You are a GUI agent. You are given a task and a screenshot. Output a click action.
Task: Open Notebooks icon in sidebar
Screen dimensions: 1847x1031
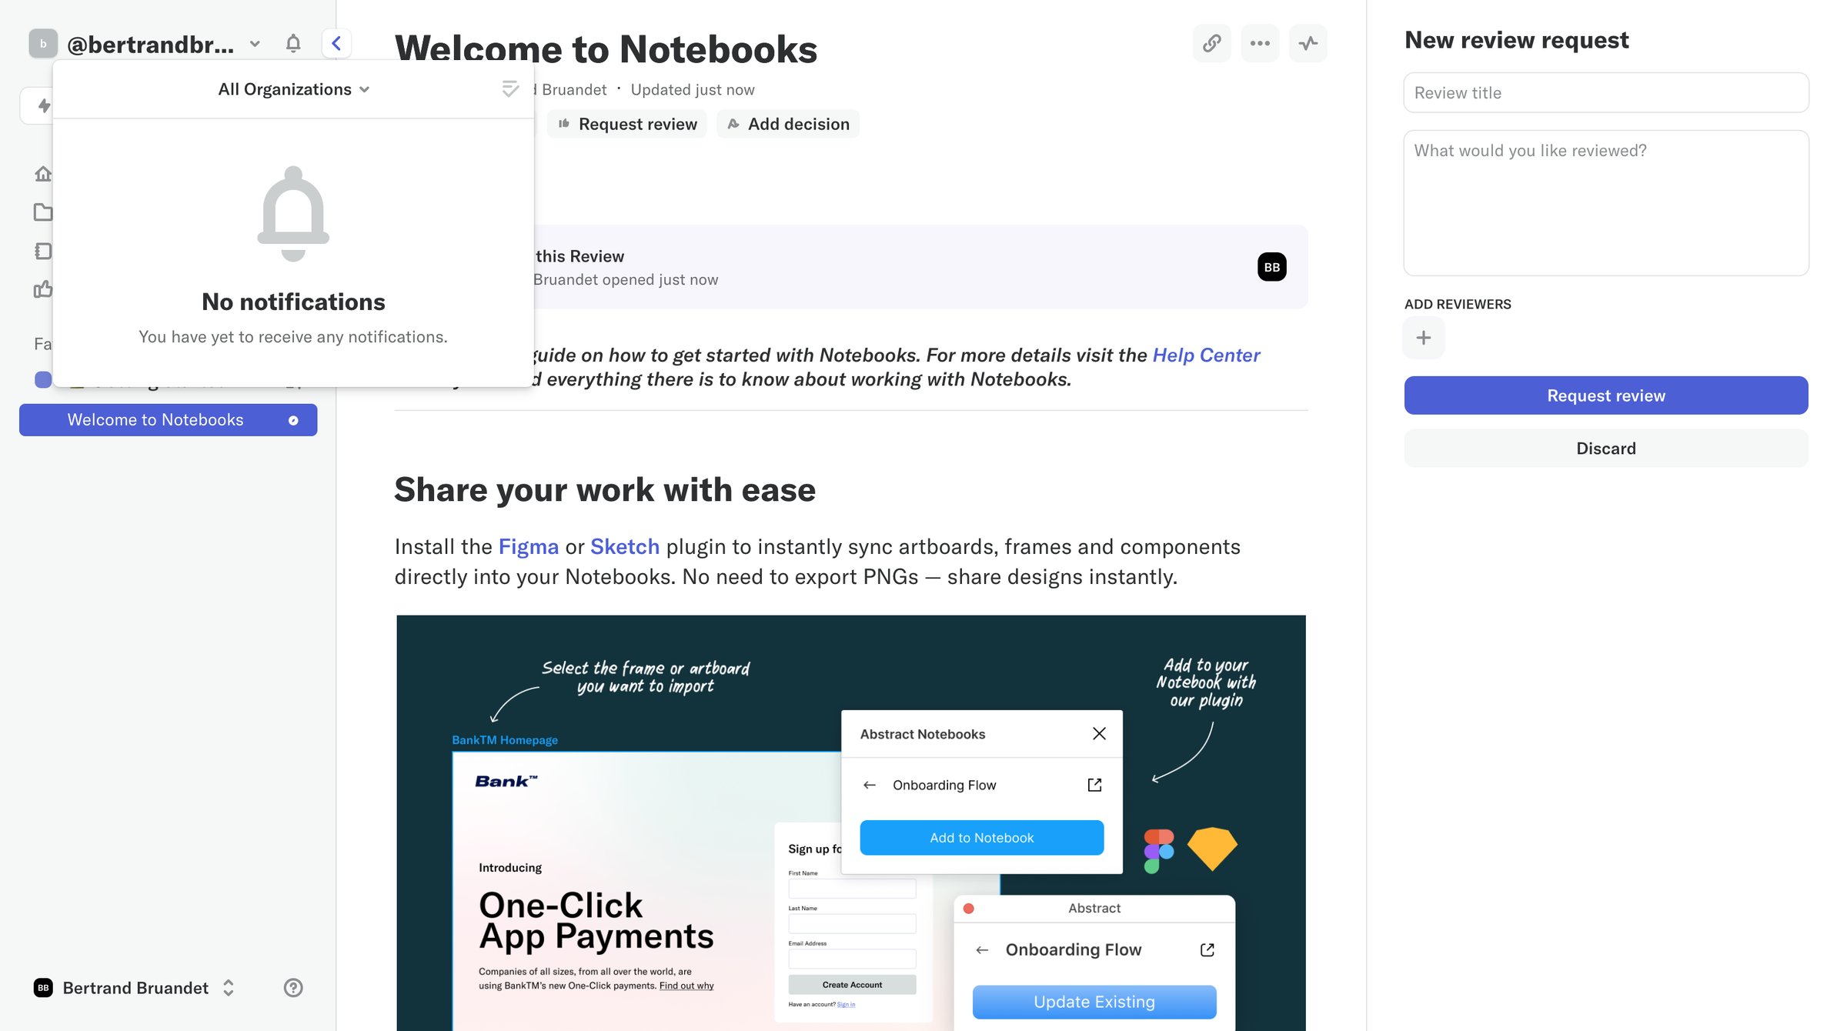43,251
